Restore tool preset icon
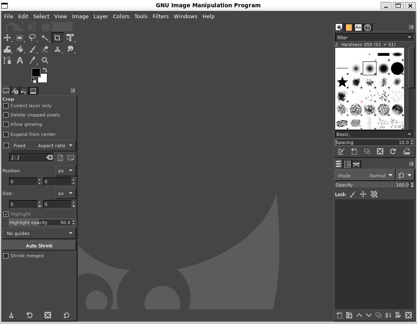Screen dimensions: 417x324 coord(30,315)
